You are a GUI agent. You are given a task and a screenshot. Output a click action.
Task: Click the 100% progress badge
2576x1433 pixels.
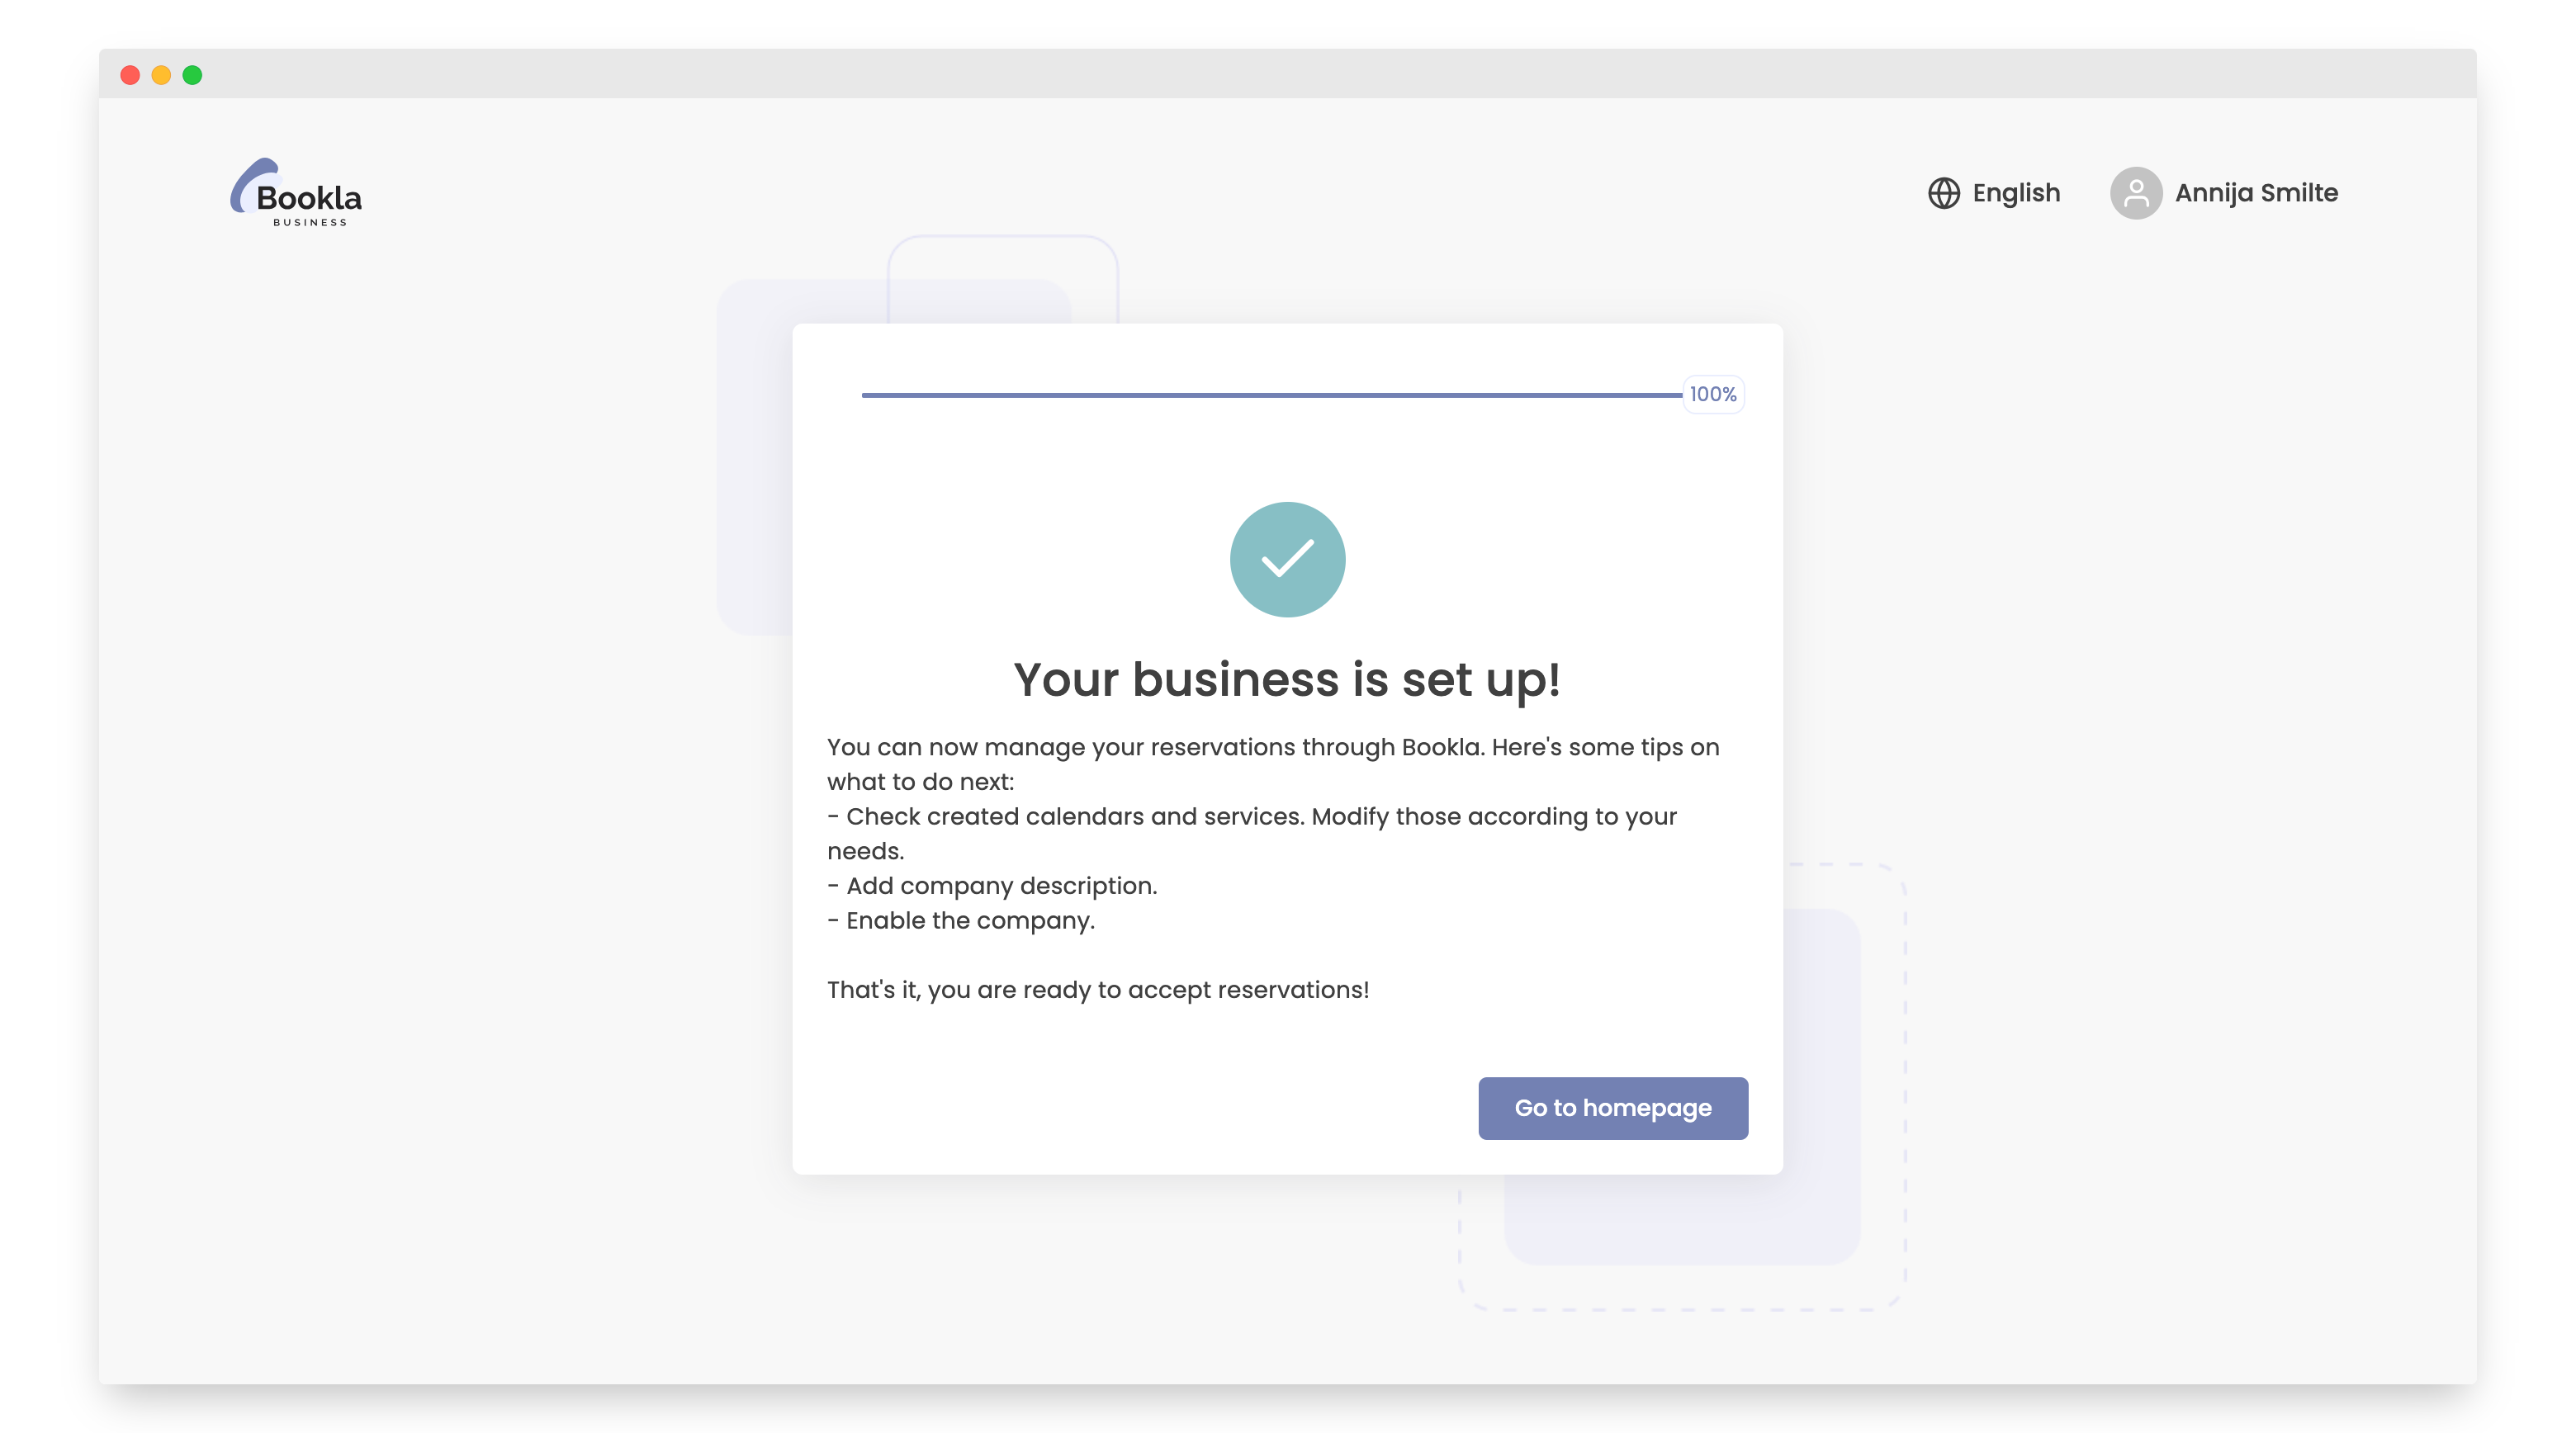pyautogui.click(x=1712, y=395)
